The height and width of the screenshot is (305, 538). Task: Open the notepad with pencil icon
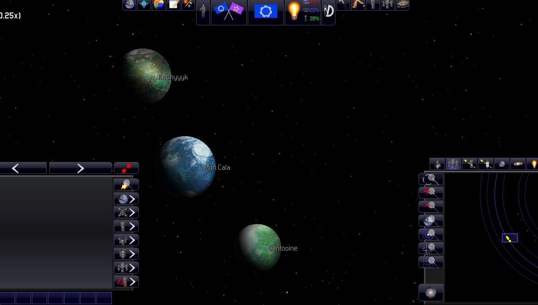tap(173, 5)
